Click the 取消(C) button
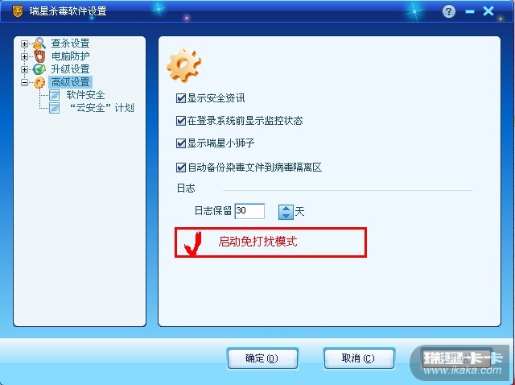The image size is (515, 385). click(x=359, y=358)
